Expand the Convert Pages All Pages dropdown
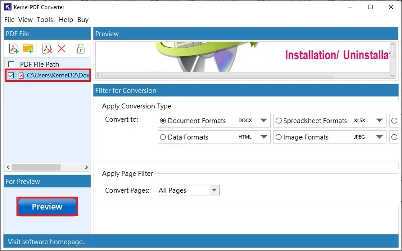This screenshot has height=251, width=402. tap(214, 190)
